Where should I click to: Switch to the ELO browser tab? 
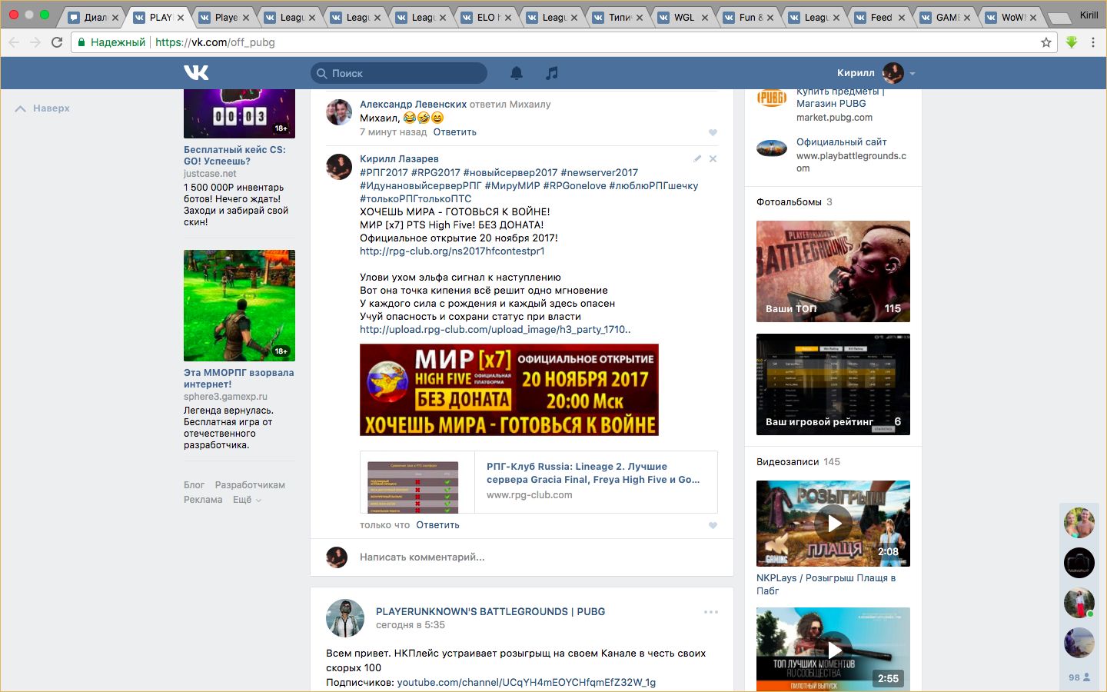[487, 17]
